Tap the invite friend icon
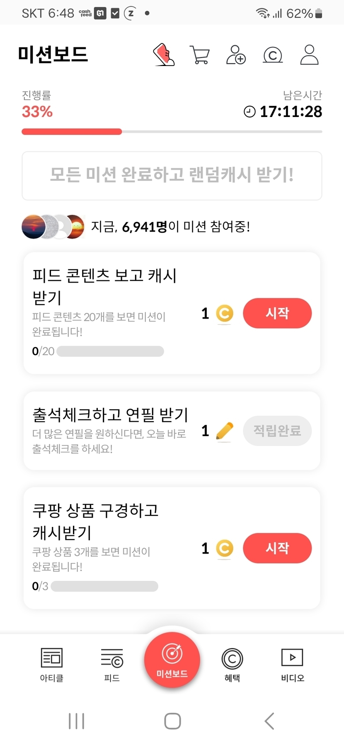The width and height of the screenshot is (344, 746). tap(236, 55)
